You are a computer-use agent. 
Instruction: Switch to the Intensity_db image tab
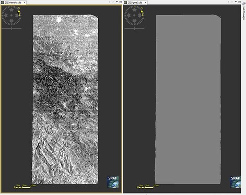pos(13,3)
